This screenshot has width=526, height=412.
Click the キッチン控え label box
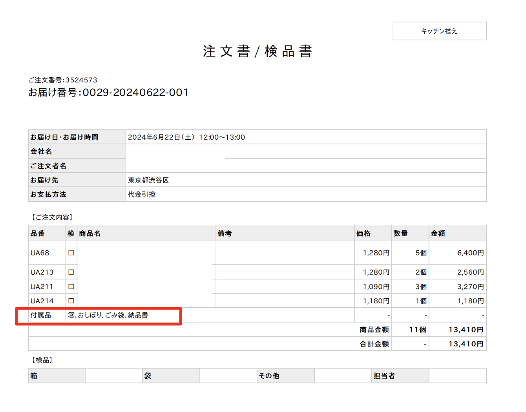pyautogui.click(x=439, y=31)
